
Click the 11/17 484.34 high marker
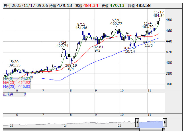point(159,14)
